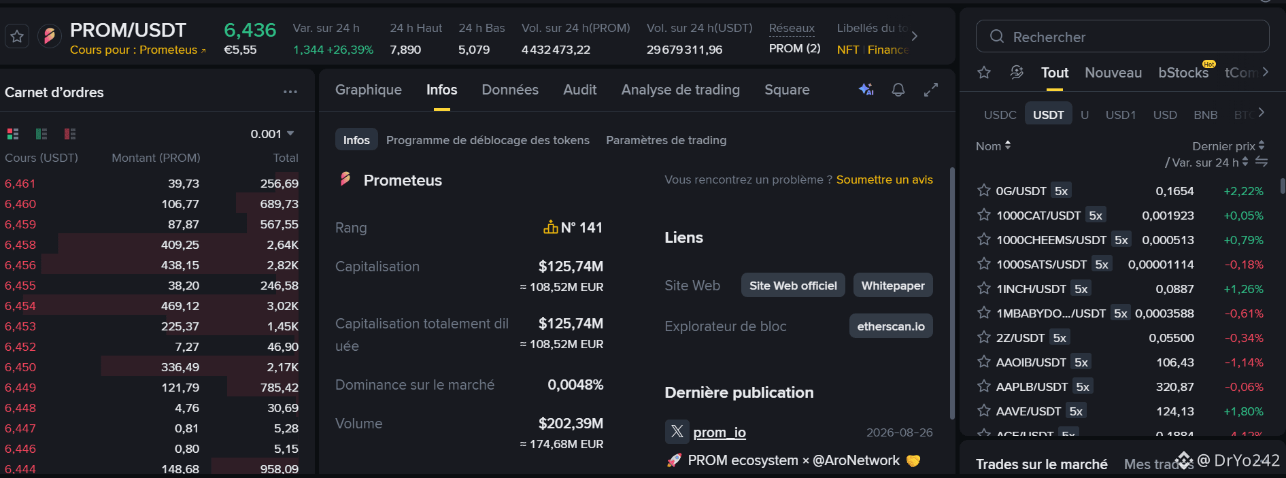Open Analyse de trading tab
This screenshot has width=1286, height=478.
[681, 90]
